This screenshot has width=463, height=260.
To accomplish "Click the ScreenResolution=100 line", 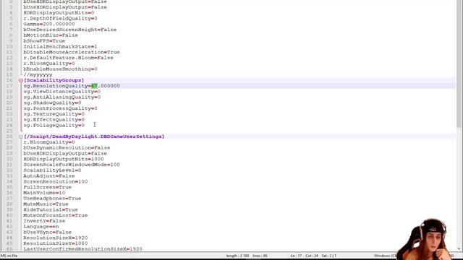I will (x=56, y=181).
